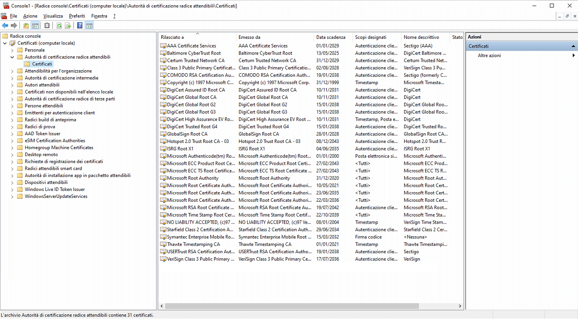
Task: Toggle the show/hide action pane icon
Action: point(89,26)
